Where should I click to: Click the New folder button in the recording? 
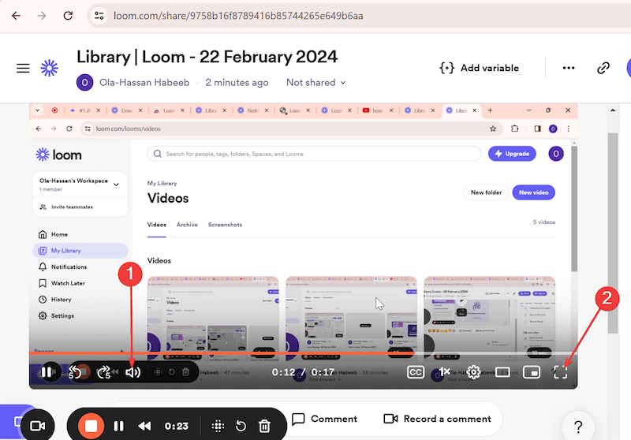(486, 192)
